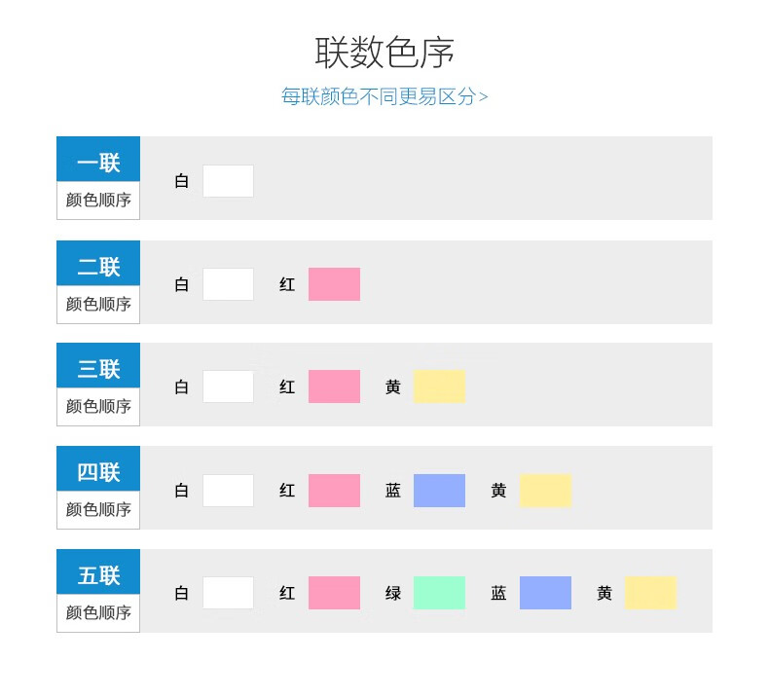
Task: Select the 二联 blue header tab
Action: (98, 264)
